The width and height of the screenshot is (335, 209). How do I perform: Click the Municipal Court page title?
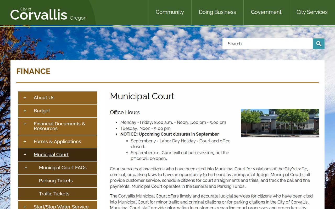(x=142, y=96)
